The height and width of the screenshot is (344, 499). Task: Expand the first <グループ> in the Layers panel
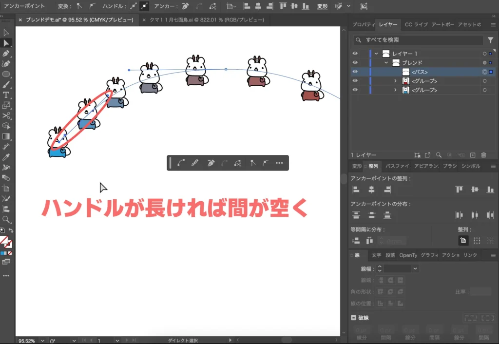pos(396,80)
